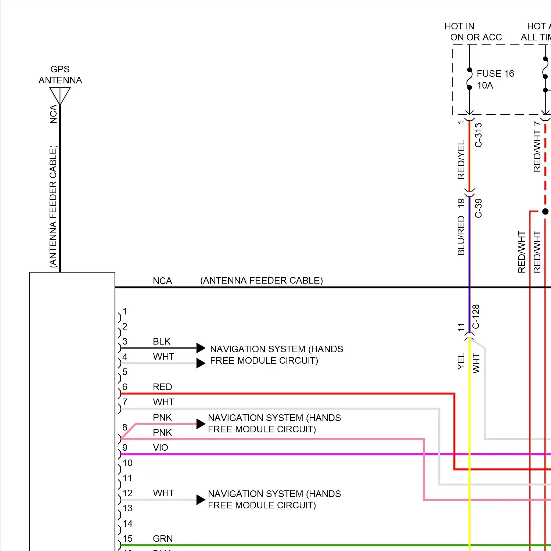
Task: Click the WHT label at pin 4
Action: (163, 357)
